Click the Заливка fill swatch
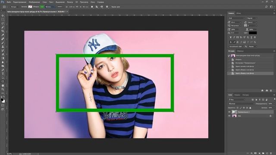 tap(30, 7)
